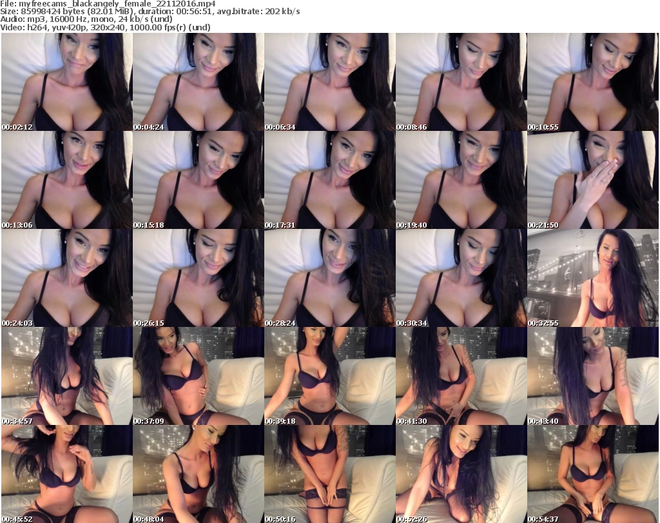Open the frame at 00:43:40
Viewport: 660px width, 523px height.
[x=593, y=376]
